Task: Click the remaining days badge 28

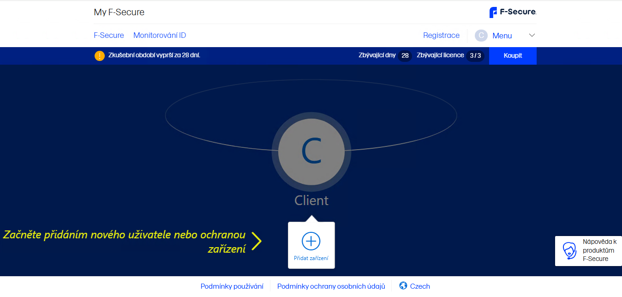Action: click(x=405, y=55)
